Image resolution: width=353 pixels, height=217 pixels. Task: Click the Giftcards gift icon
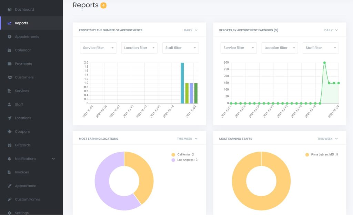tap(9, 145)
